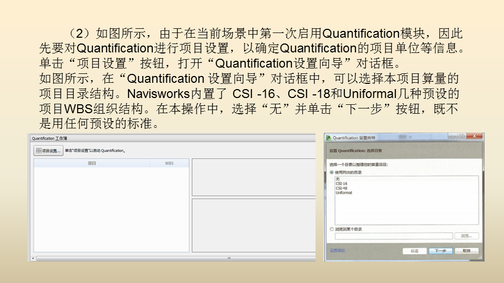The height and width of the screenshot is (283, 504).
Task: Click the Navisworks icon in wizard title bar
Action: tap(329, 138)
